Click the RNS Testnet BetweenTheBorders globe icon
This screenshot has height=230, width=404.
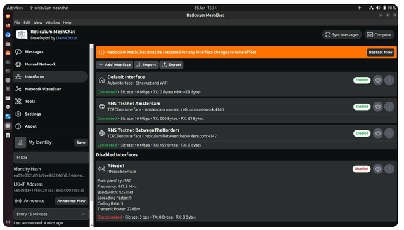tap(101, 133)
